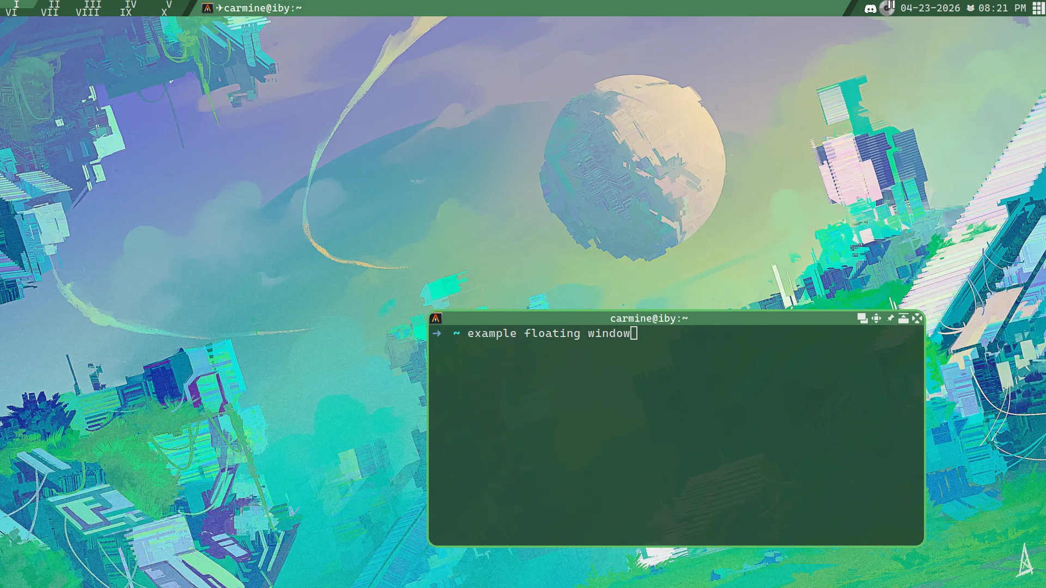Switch to workspace tag VIII
1046x588 pixels.
(x=87, y=13)
